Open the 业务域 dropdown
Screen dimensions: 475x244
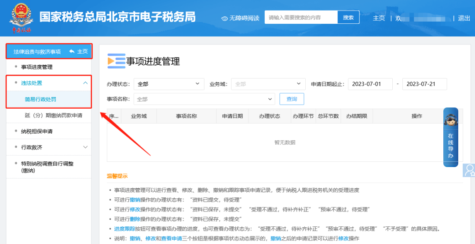pyautogui.click(x=268, y=84)
